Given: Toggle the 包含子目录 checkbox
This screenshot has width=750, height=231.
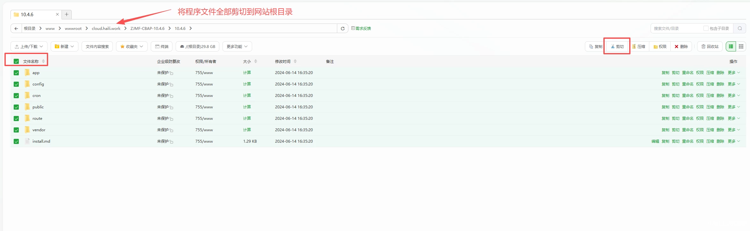Looking at the screenshot, I should [x=706, y=29].
